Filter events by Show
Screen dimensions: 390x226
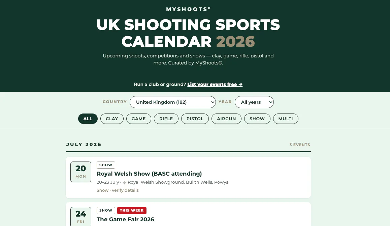click(257, 119)
